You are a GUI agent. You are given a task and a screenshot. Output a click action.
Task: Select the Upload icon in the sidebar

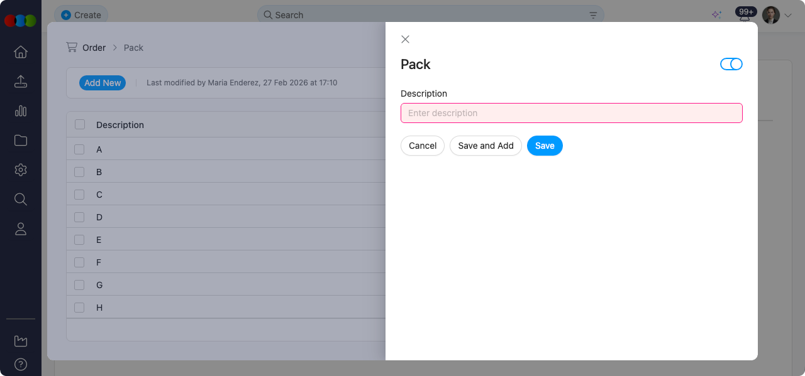[20, 82]
